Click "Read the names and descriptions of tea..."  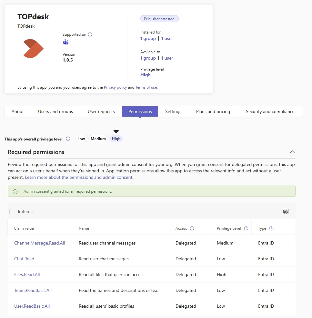tap(120, 290)
